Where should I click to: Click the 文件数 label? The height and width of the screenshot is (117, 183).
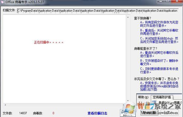8,113
